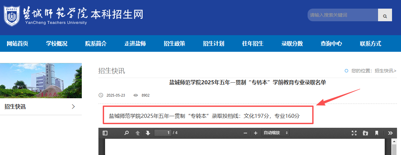Click the search keyword input field
The height and width of the screenshot is (155, 401).
tap(342, 15)
